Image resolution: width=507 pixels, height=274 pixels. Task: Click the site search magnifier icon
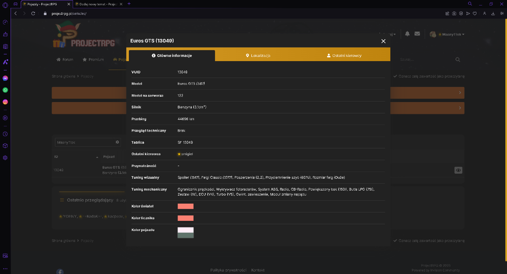(457, 59)
